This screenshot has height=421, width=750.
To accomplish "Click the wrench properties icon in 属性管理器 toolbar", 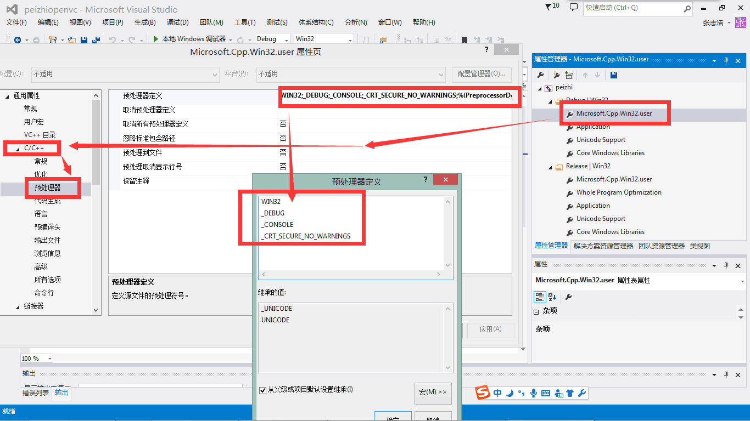I will click(541, 75).
